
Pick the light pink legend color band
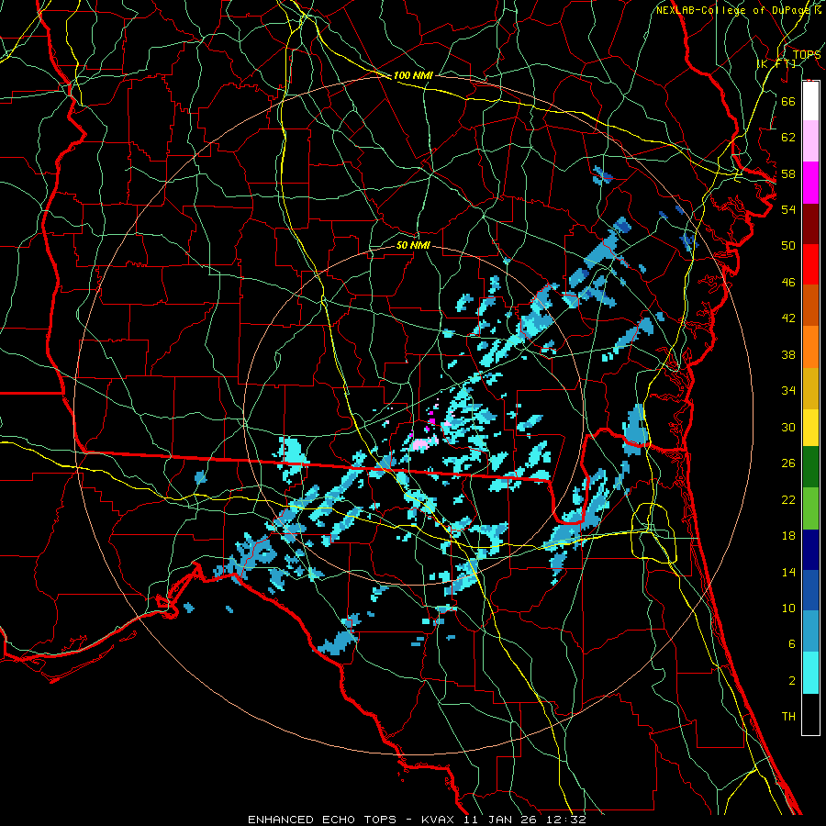(810, 141)
